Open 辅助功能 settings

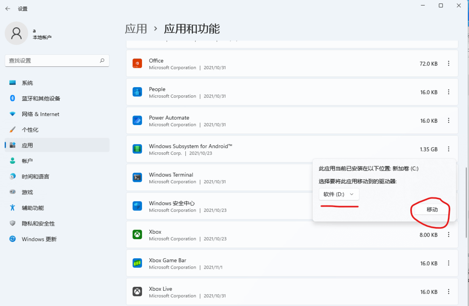(x=57, y=207)
